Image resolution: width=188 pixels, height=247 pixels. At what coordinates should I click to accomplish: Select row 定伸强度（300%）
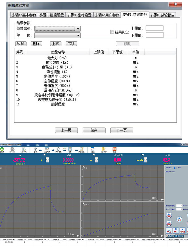tap(95, 81)
